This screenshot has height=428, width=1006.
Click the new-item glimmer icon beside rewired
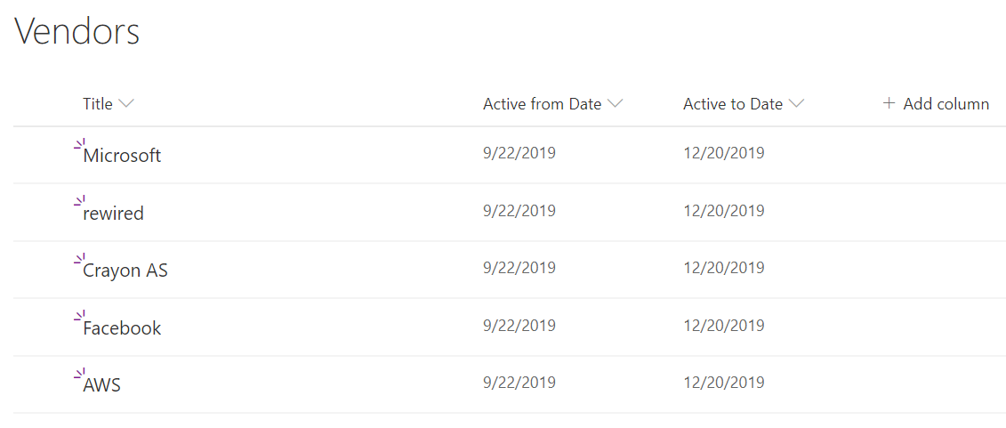click(x=79, y=201)
